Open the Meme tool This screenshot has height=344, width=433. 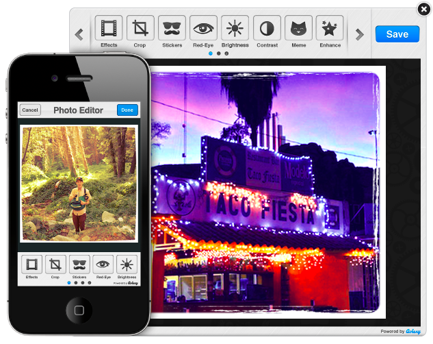tap(298, 28)
